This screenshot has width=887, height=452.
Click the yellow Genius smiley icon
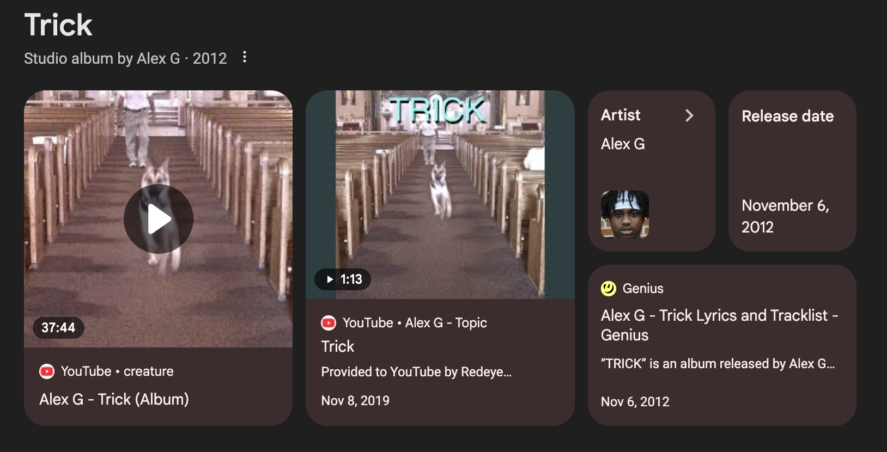[x=609, y=289]
